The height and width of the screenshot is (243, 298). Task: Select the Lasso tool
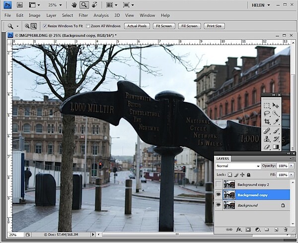(267, 114)
